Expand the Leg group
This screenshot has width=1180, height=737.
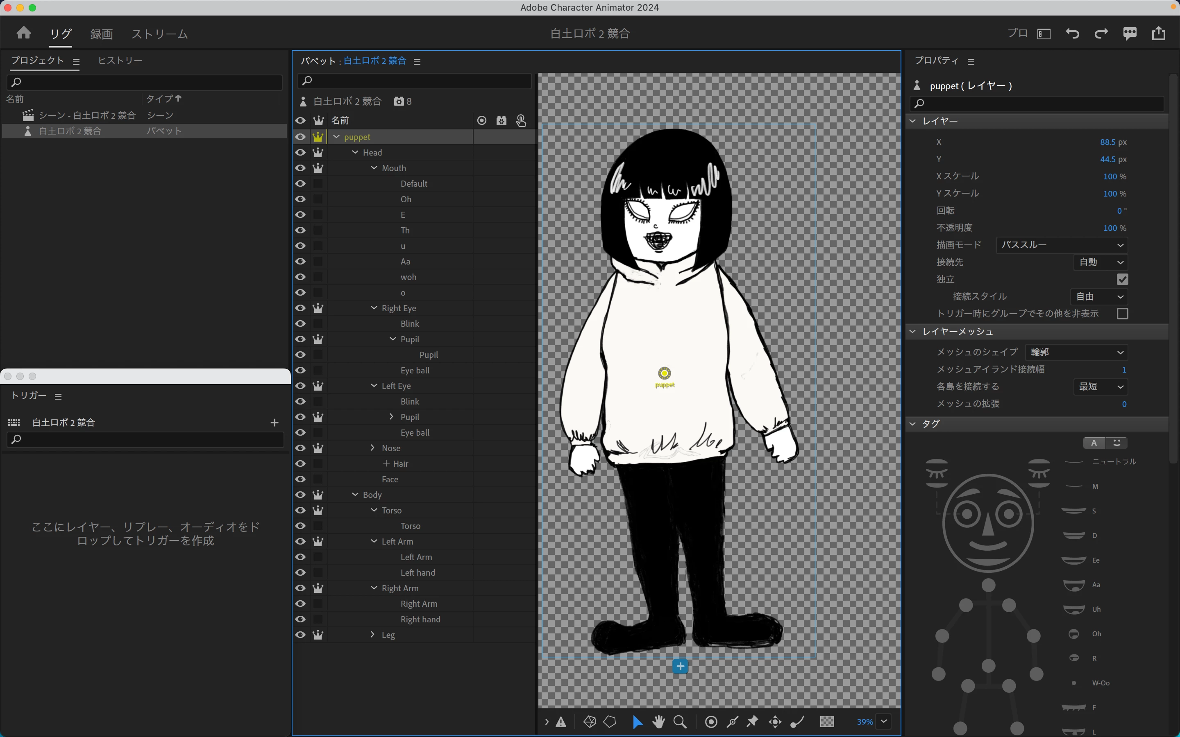pyautogui.click(x=373, y=635)
